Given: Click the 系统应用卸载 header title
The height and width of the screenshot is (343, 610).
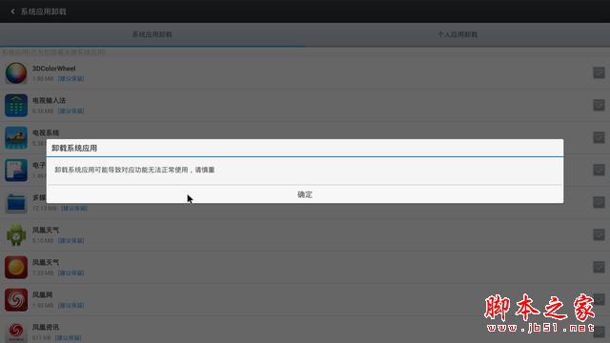Looking at the screenshot, I should coord(43,11).
